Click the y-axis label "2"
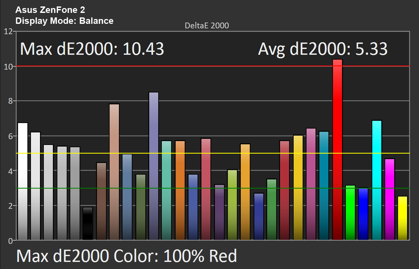 coord(10,206)
